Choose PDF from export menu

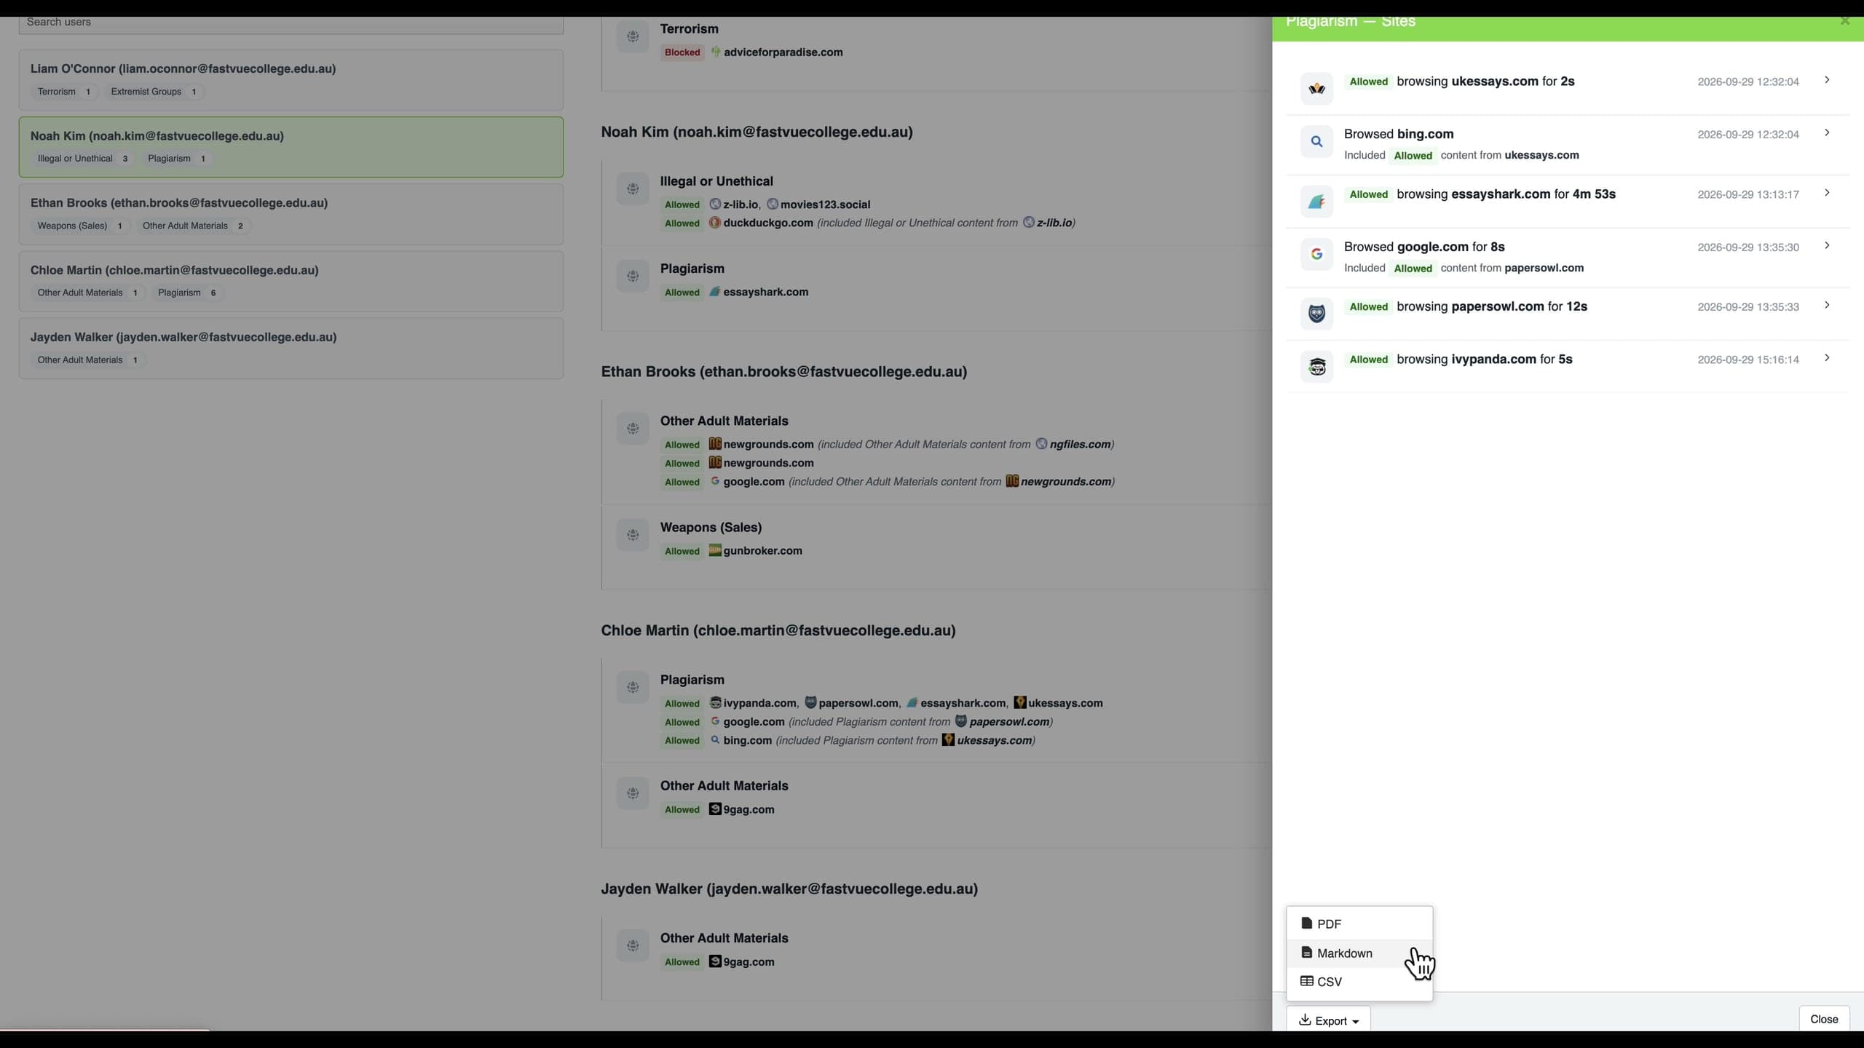[1359, 924]
